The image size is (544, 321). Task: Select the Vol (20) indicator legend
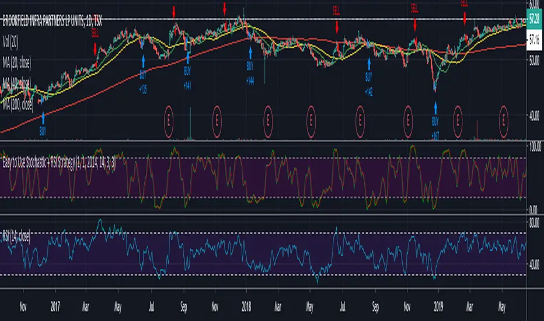point(11,43)
